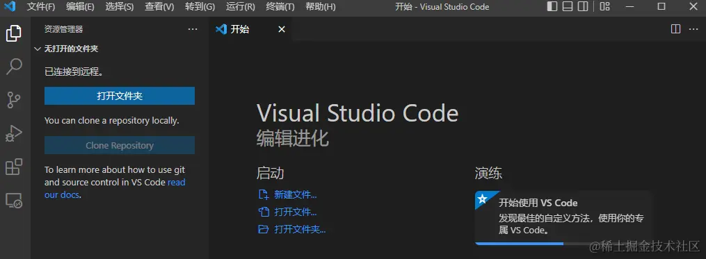Image resolution: width=706 pixels, height=259 pixels.
Task: Toggle bottom panel layout icon
Action: point(568,6)
